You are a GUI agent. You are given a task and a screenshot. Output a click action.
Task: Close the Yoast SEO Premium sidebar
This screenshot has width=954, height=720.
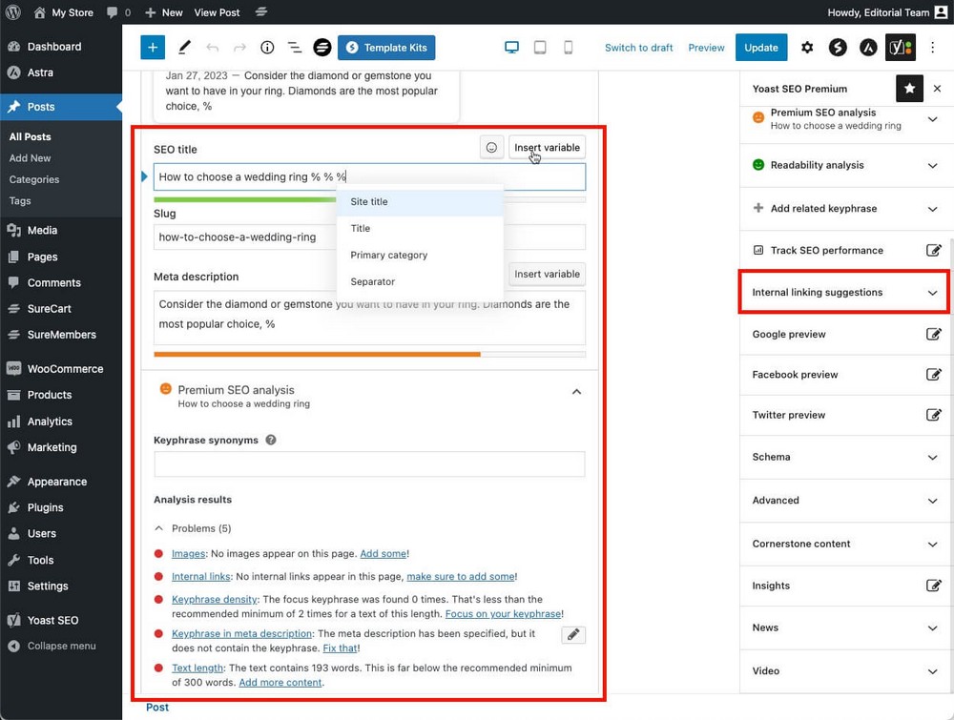[x=938, y=89]
